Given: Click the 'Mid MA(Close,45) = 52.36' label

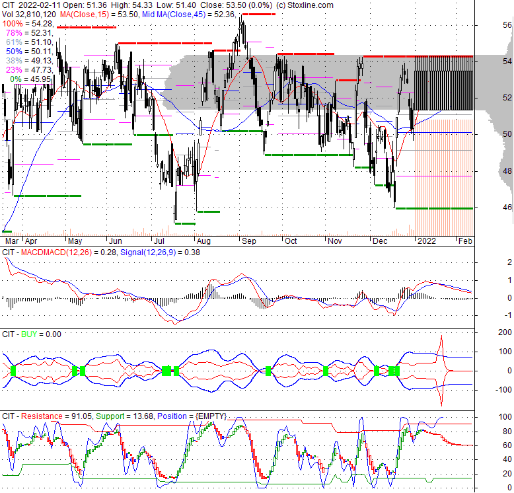Looking at the screenshot, I should click(188, 15).
